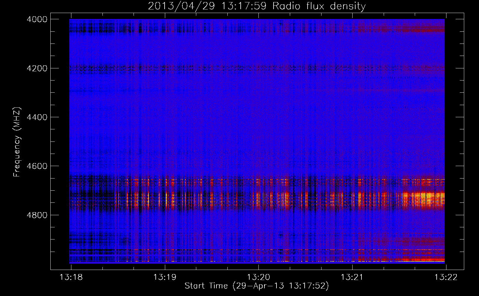Click the 13:18 time tick label
This screenshot has width=479, height=296.
(x=71, y=277)
